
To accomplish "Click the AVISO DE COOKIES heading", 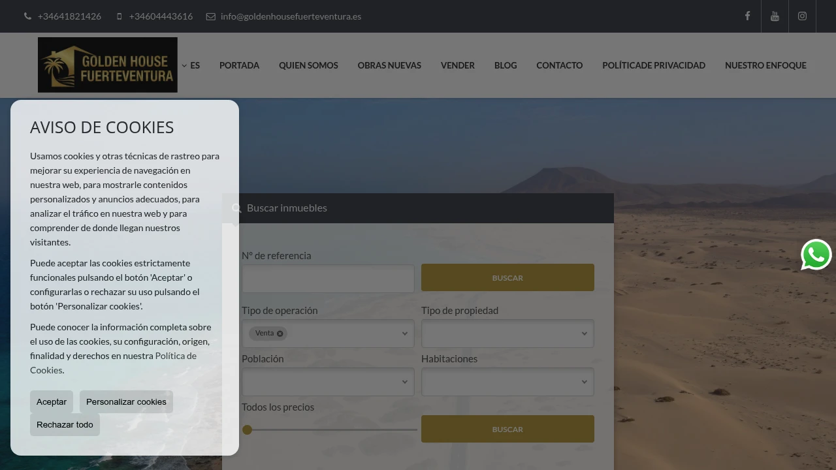I will pos(102,127).
